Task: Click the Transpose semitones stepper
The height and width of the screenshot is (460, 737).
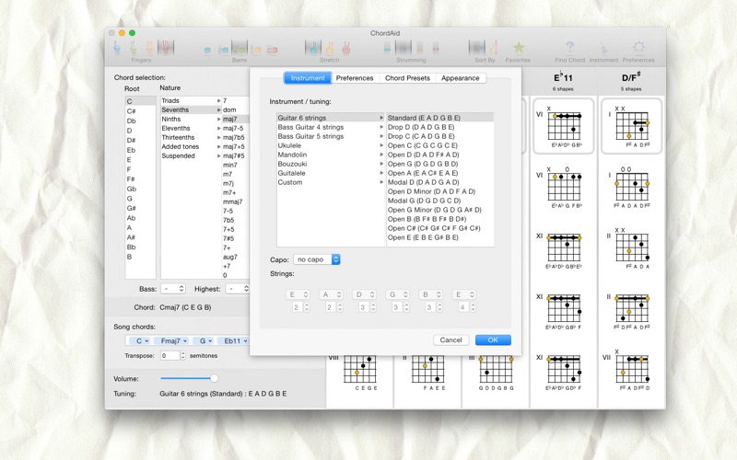Action: 182,355
